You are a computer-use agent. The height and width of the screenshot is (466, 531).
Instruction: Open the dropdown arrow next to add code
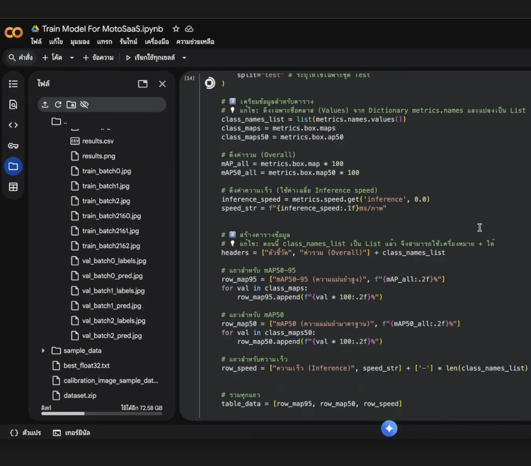pos(72,58)
